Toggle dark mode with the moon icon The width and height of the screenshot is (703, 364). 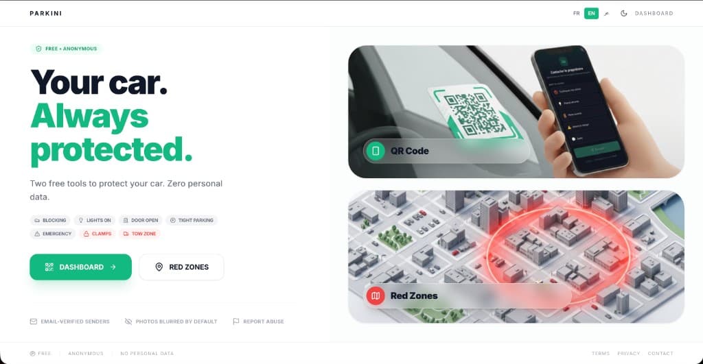[623, 14]
